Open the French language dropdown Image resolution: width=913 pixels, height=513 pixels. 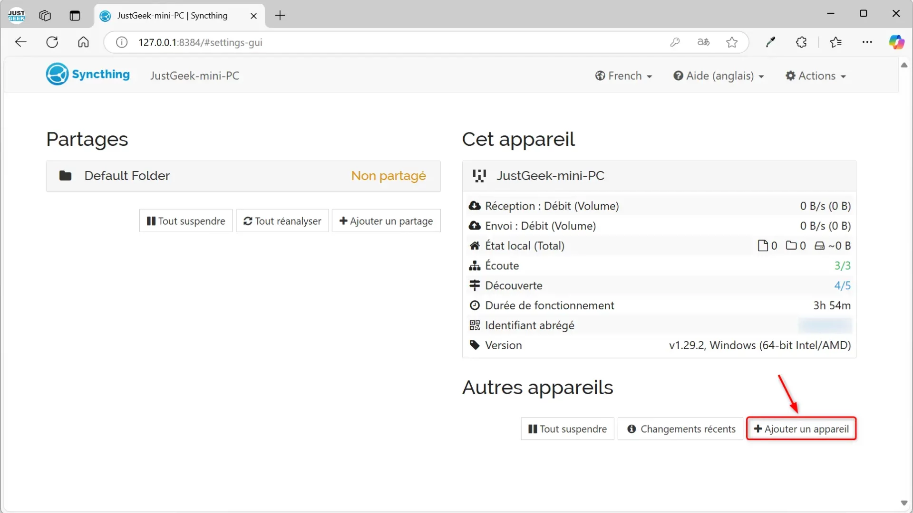(x=623, y=76)
